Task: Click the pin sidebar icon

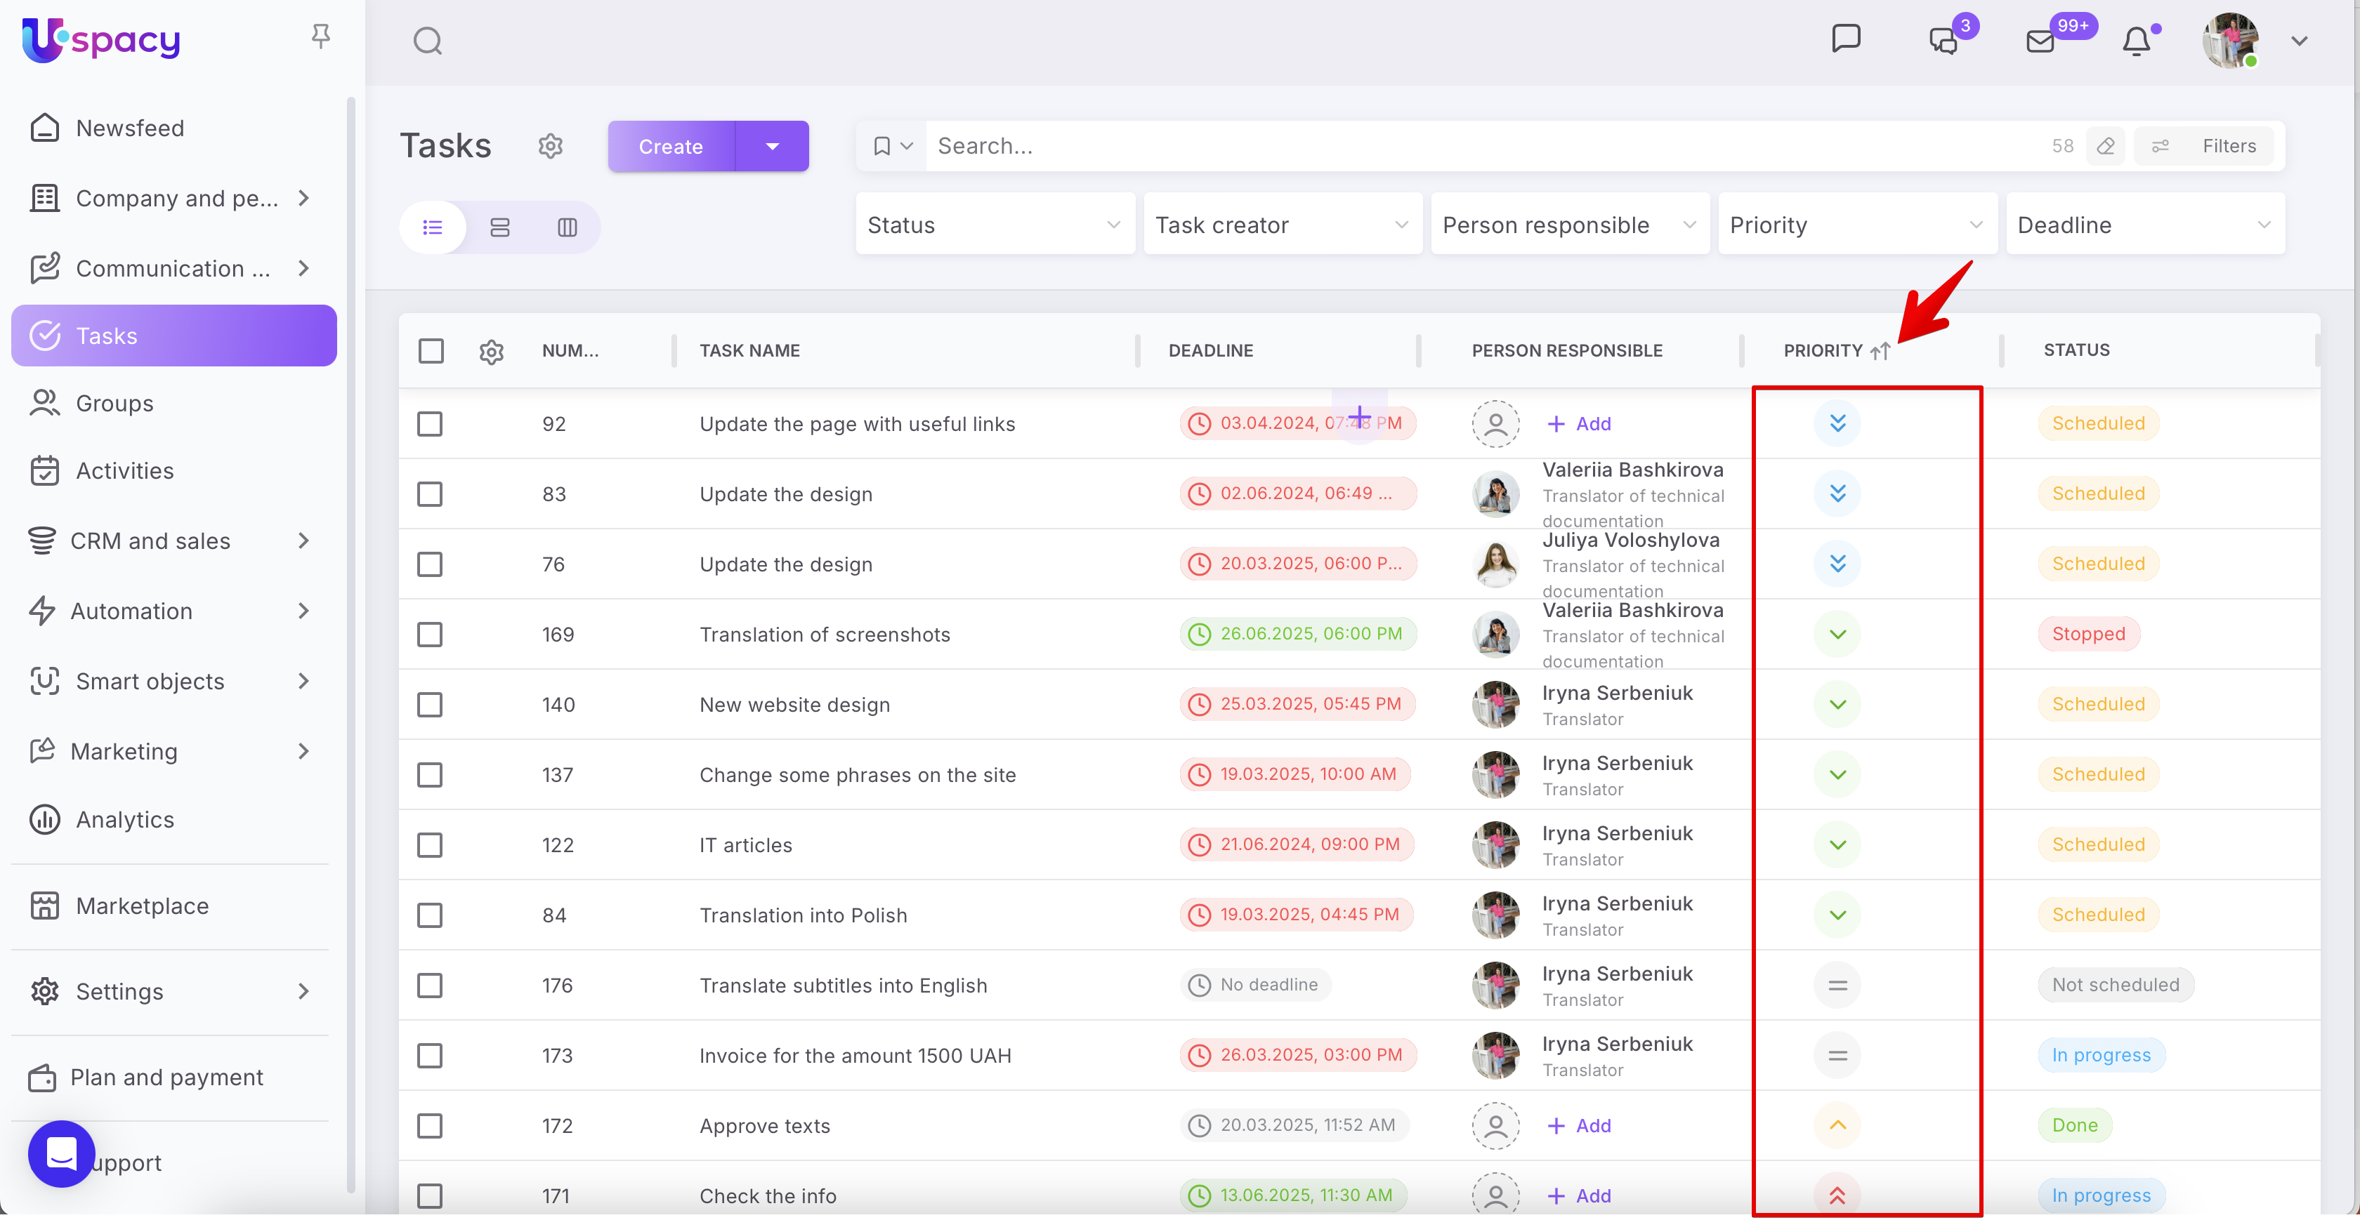Action: pyautogui.click(x=321, y=37)
